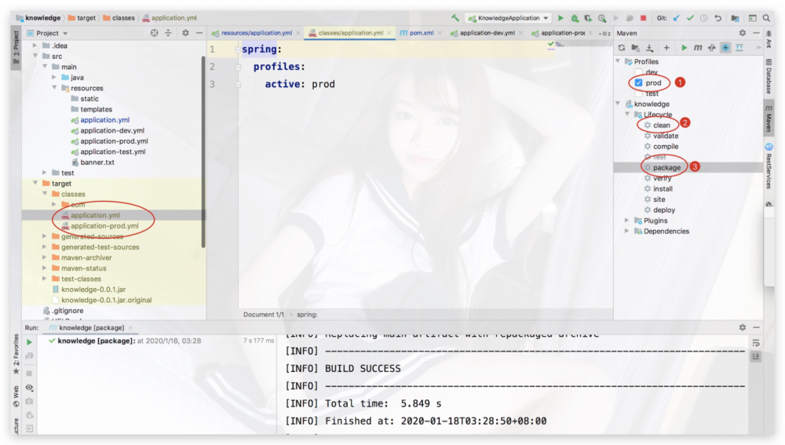Expand the Plugins node in Maven
Screen dimensions: 785x445
(x=626, y=221)
